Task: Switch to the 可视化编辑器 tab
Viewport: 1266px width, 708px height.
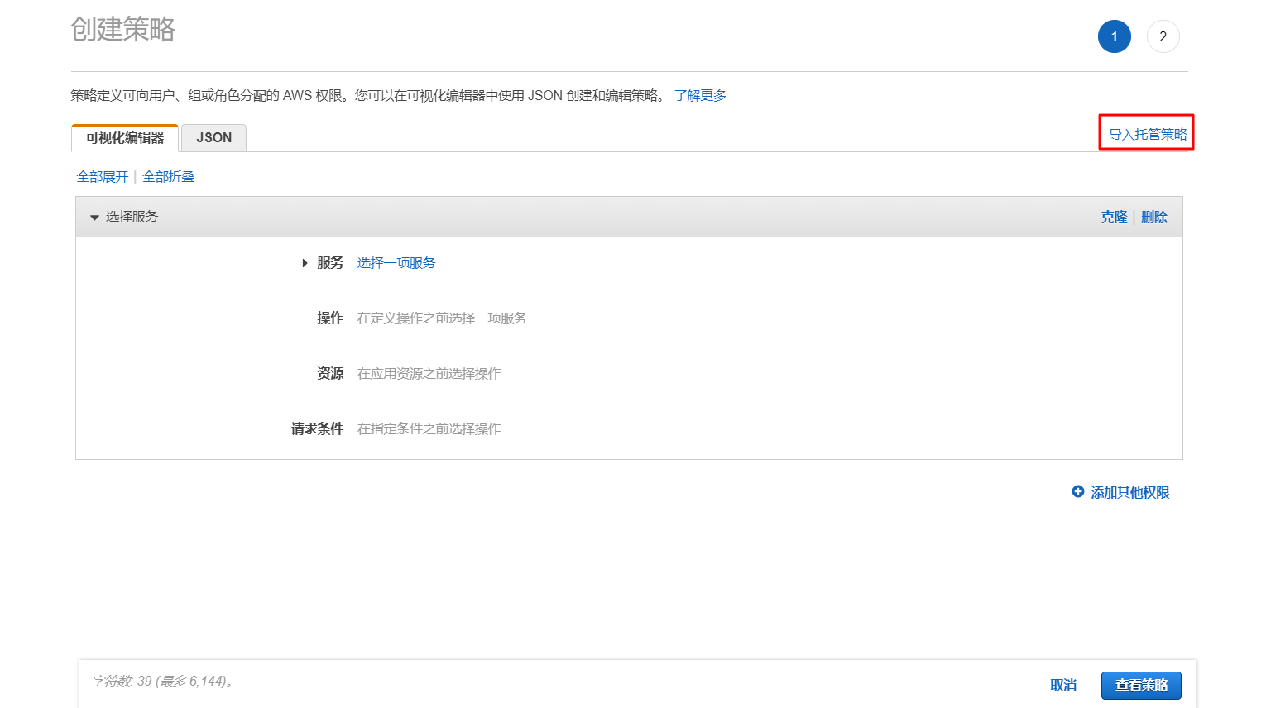Action: point(125,138)
